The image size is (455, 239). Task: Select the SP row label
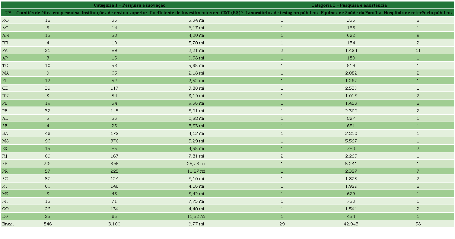pyautogui.click(x=5, y=164)
